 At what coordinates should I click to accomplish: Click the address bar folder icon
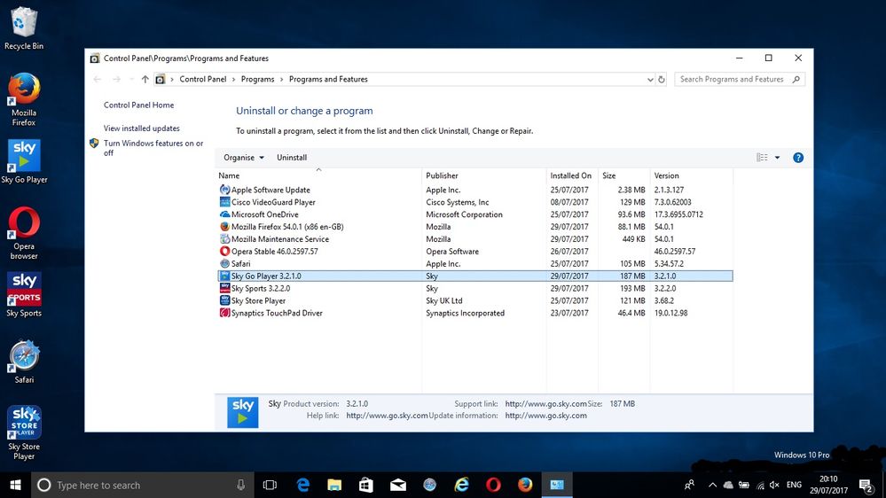[x=161, y=80]
